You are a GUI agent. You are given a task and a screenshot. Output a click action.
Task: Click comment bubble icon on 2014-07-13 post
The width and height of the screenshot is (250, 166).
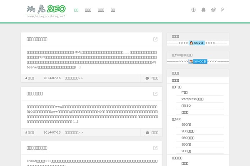[147, 132]
